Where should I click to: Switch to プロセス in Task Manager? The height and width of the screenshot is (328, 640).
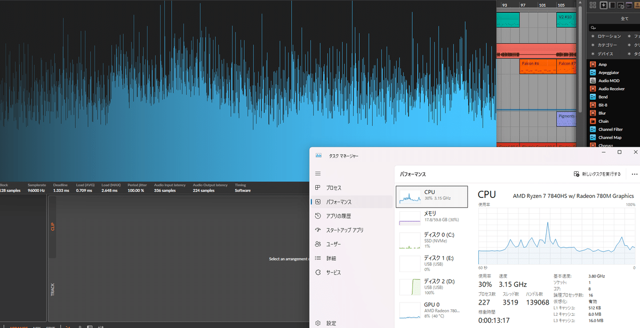pyautogui.click(x=351, y=188)
